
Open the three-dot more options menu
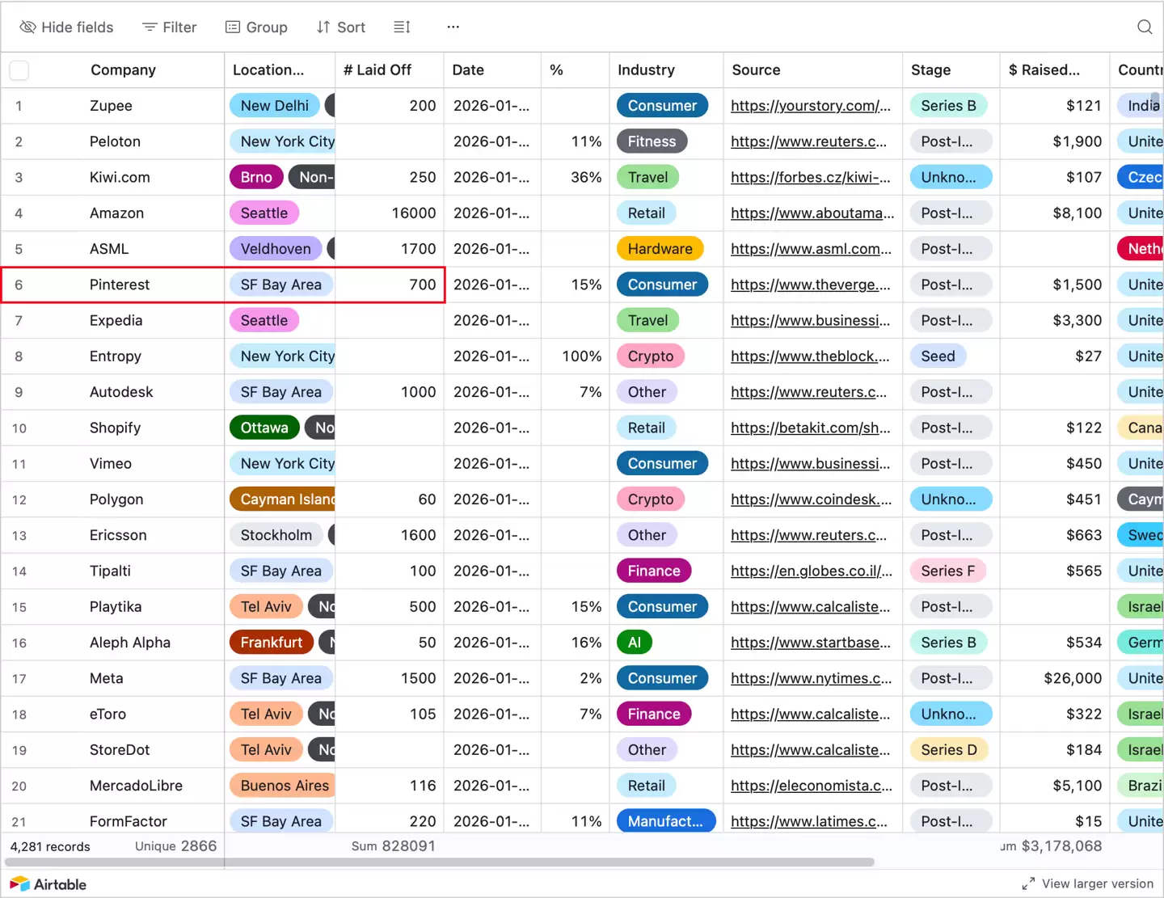pyautogui.click(x=453, y=27)
